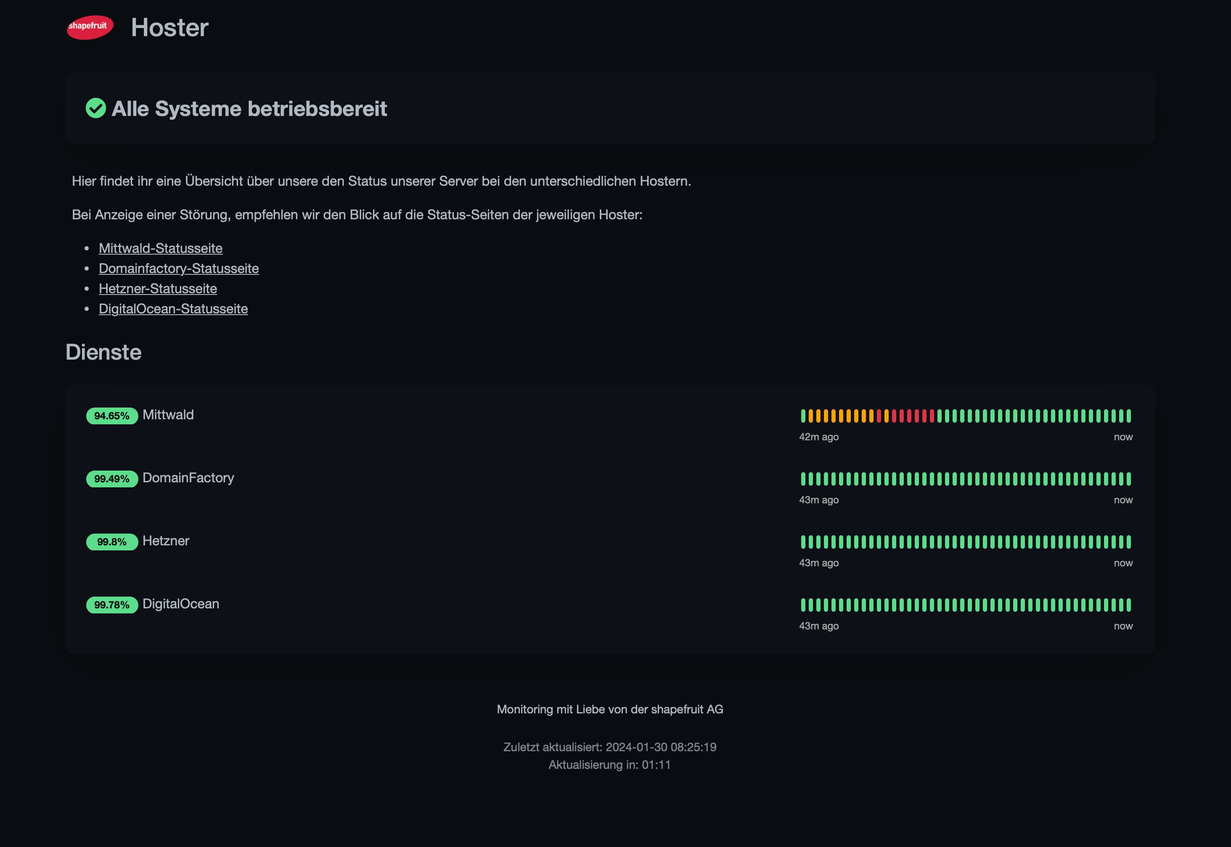The width and height of the screenshot is (1231, 847).
Task: Open the Mittwald-Statusseite link
Action: tap(161, 248)
